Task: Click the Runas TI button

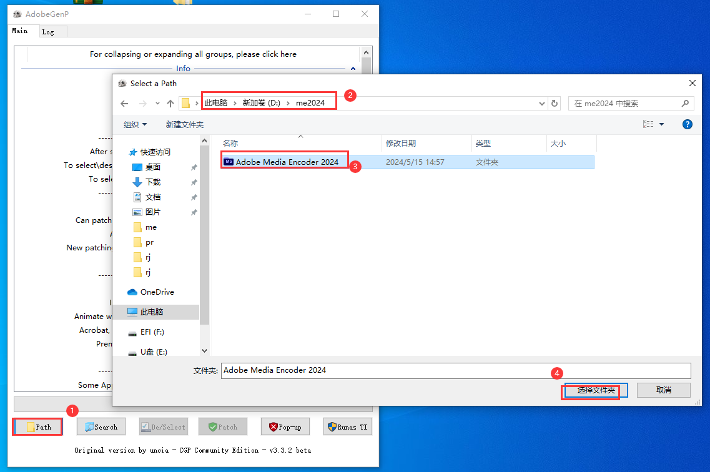Action: (x=348, y=427)
